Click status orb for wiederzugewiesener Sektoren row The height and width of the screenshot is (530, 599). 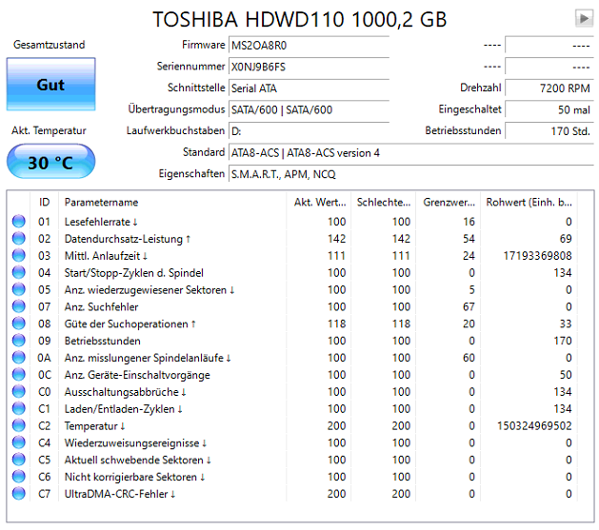(x=18, y=289)
